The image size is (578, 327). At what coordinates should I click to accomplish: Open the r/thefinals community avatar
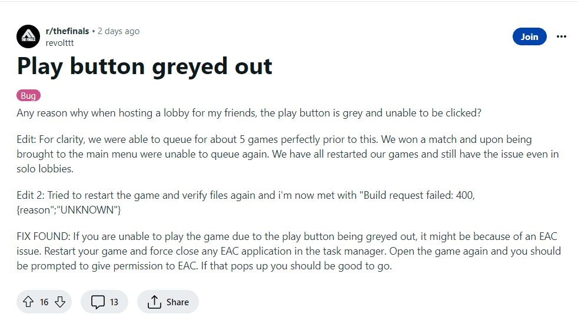(28, 36)
